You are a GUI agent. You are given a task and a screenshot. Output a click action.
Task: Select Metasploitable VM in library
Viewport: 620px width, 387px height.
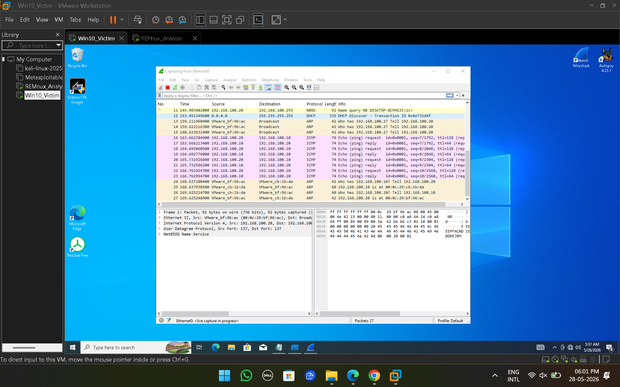[44, 77]
